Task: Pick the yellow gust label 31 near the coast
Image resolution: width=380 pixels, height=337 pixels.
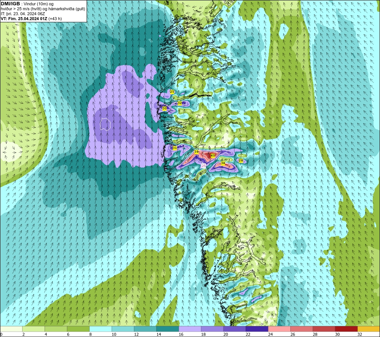Action: click(x=174, y=148)
